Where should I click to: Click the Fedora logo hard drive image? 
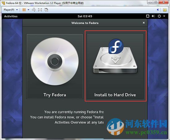(x=115, y=56)
